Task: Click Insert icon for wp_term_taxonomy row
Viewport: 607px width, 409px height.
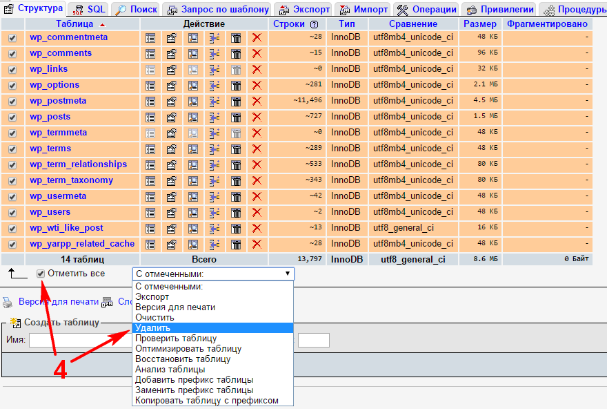Action: click(215, 181)
